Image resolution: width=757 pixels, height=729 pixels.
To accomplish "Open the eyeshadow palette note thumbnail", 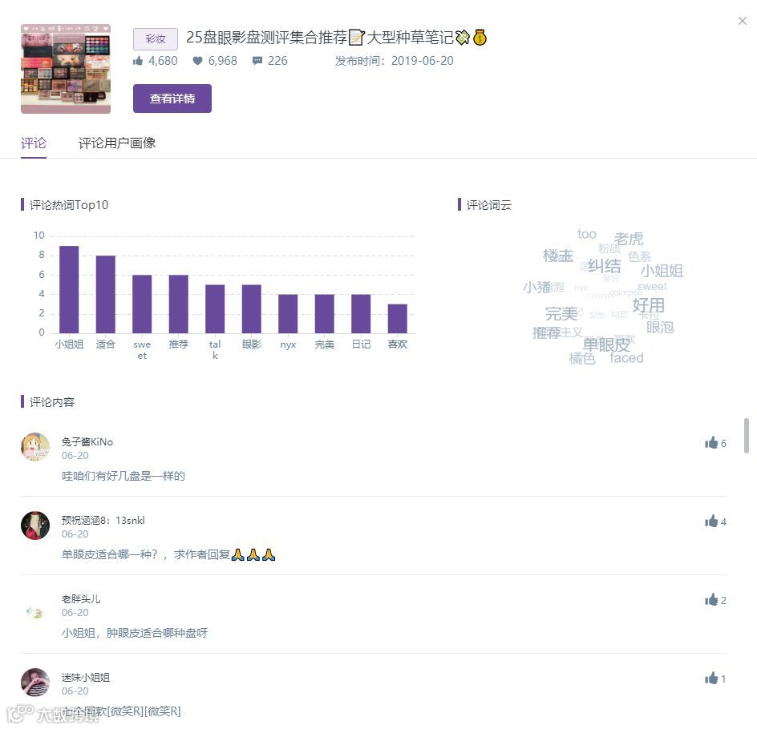I will tap(66, 69).
